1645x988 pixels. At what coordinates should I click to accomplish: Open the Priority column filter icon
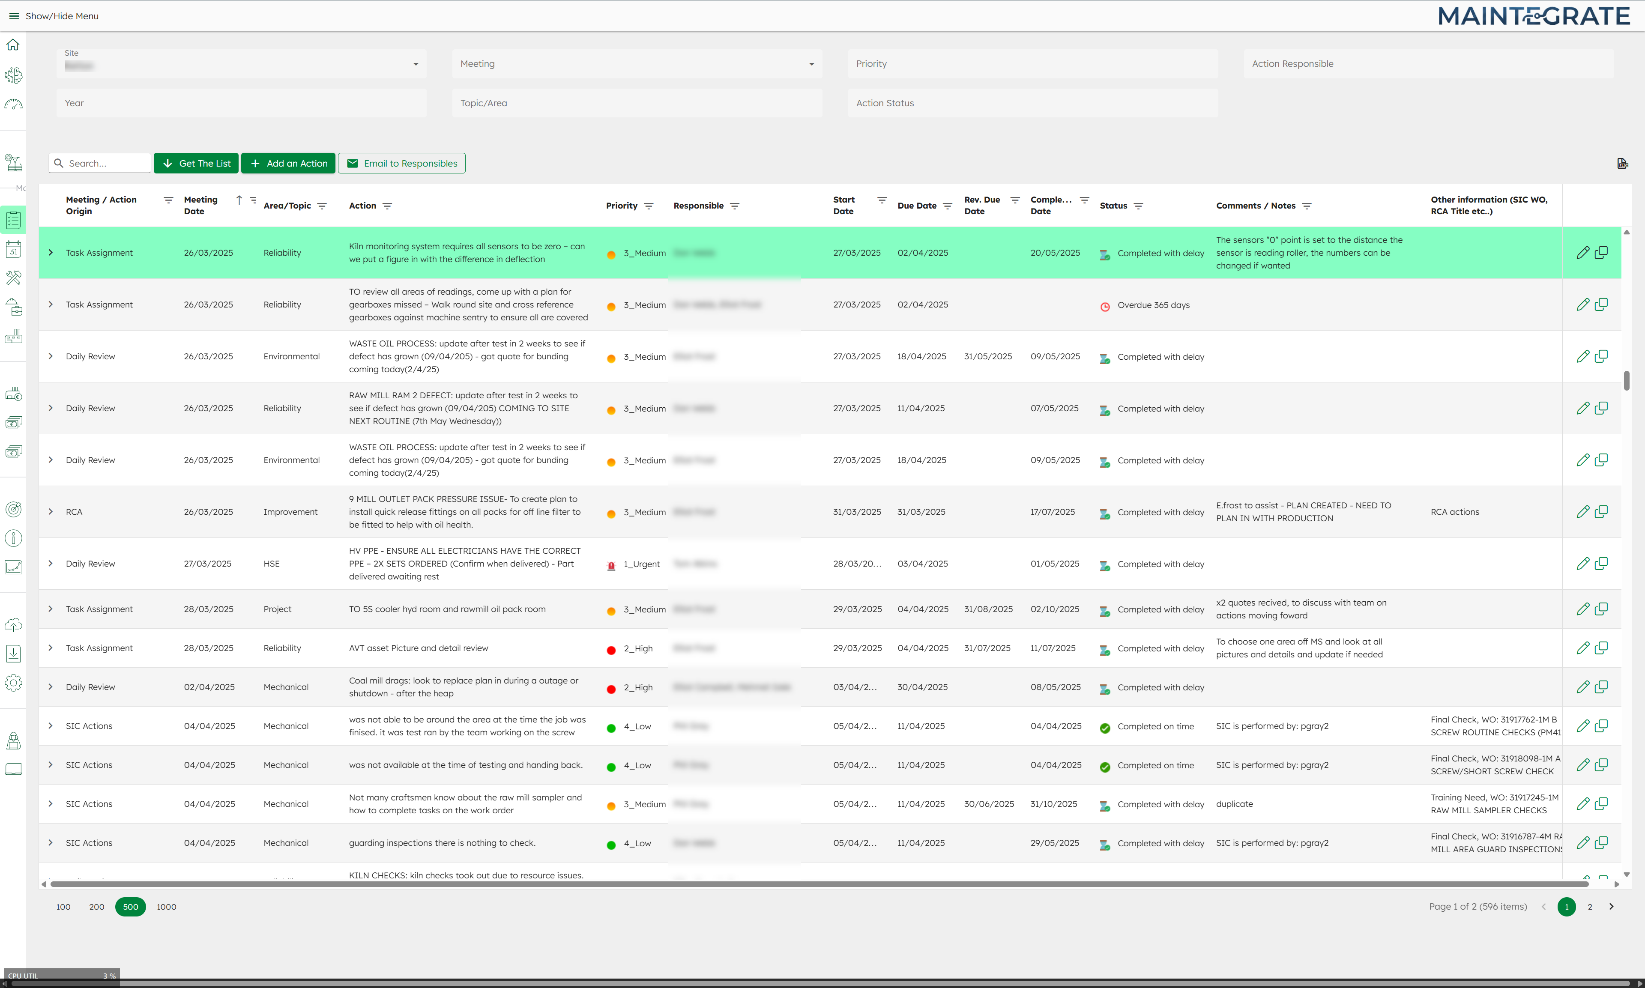(x=649, y=206)
